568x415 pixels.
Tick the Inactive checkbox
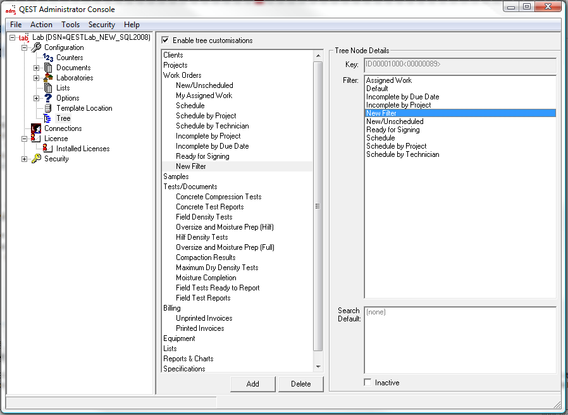[x=368, y=383]
